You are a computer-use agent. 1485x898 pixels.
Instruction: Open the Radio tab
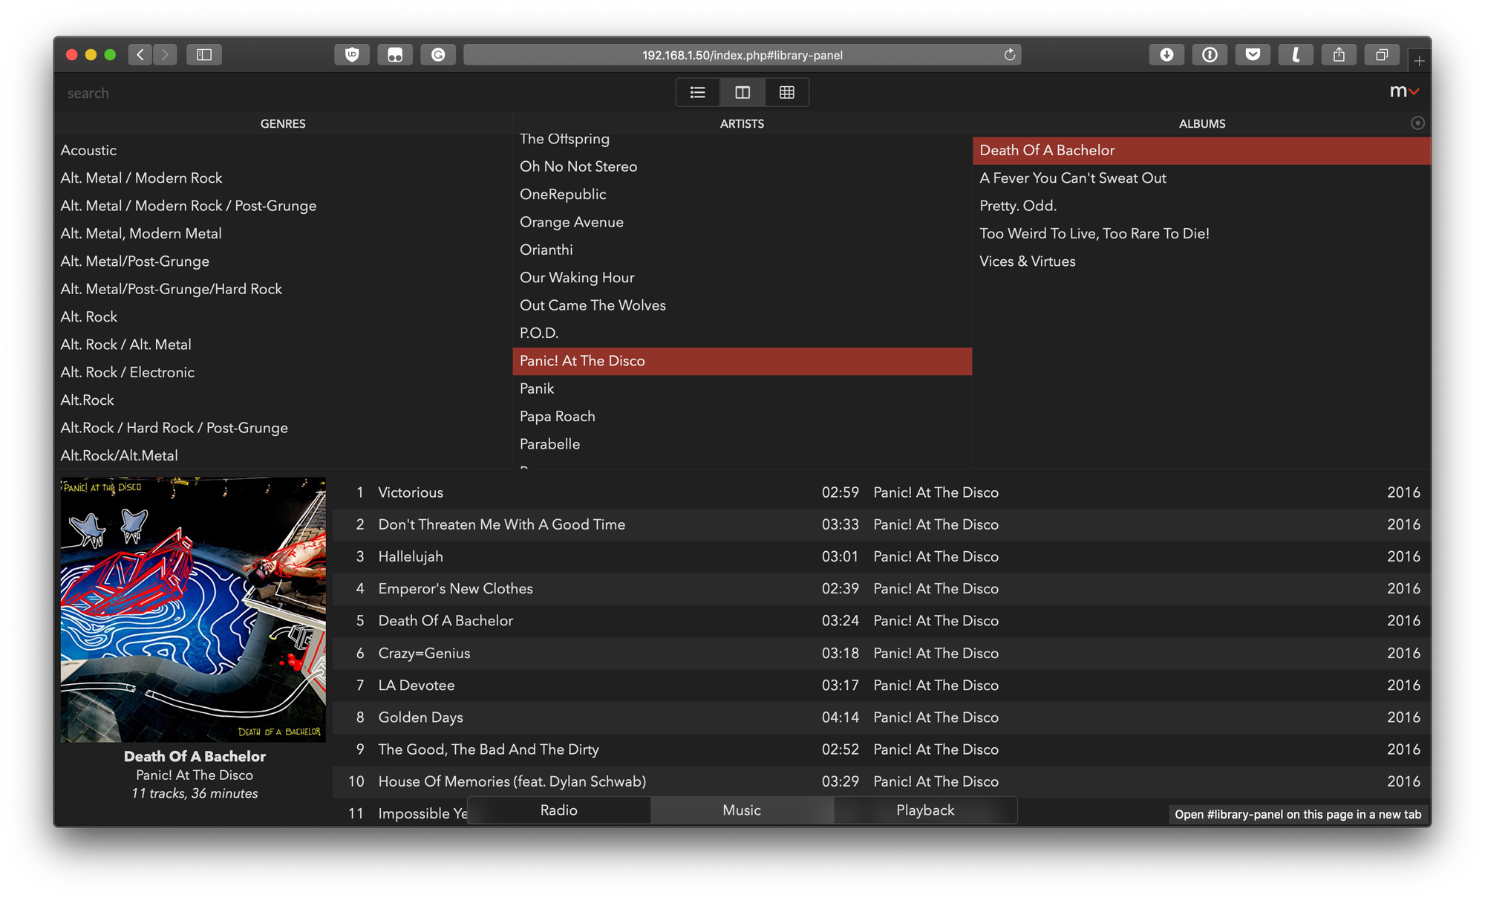(559, 810)
